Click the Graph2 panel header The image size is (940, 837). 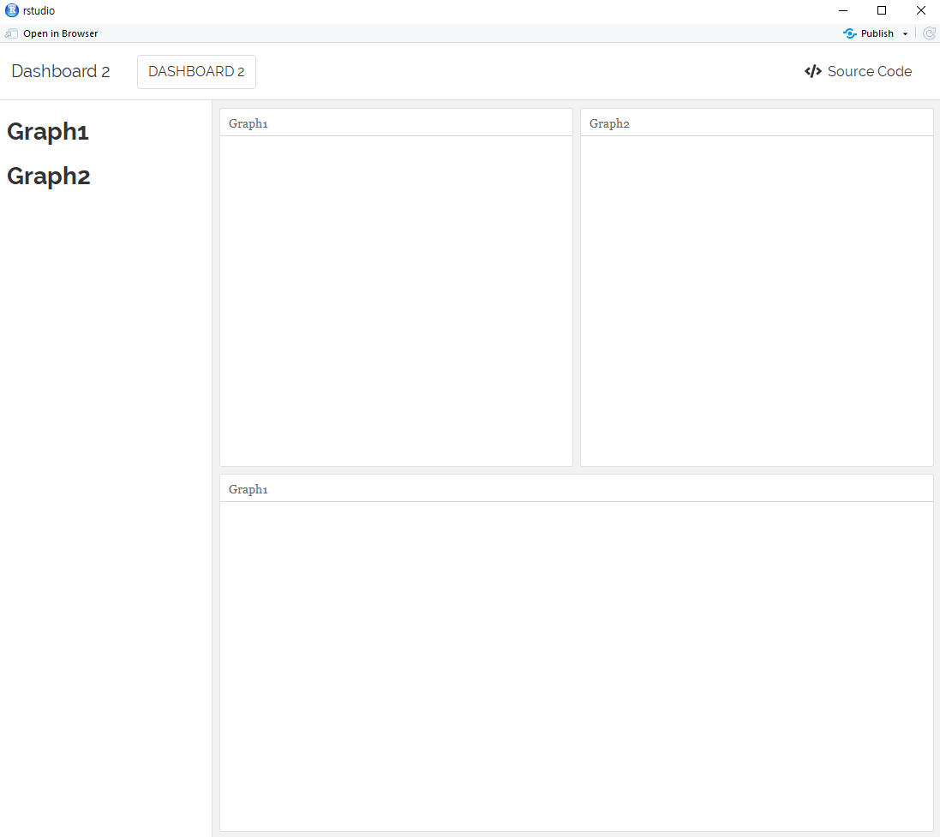click(x=609, y=123)
